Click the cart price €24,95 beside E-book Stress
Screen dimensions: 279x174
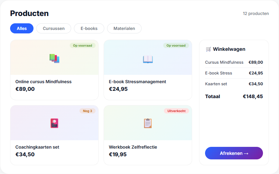click(x=256, y=73)
